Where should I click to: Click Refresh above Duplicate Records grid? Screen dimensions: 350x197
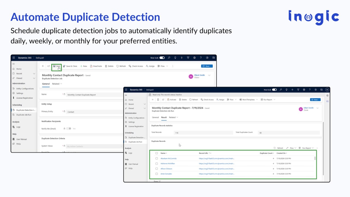(x=278, y=148)
